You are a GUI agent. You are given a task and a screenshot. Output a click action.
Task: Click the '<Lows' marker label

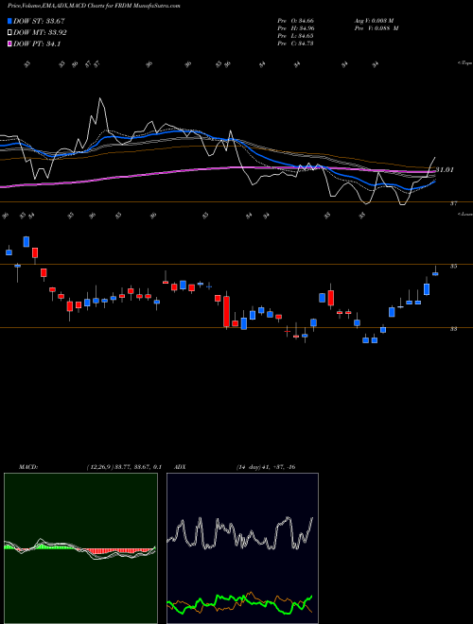click(465, 214)
